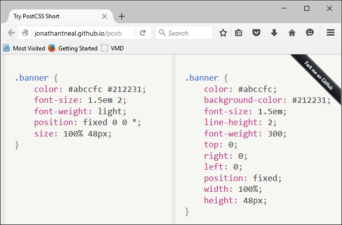Reload the current page
The image size is (342, 225).
pos(143,33)
